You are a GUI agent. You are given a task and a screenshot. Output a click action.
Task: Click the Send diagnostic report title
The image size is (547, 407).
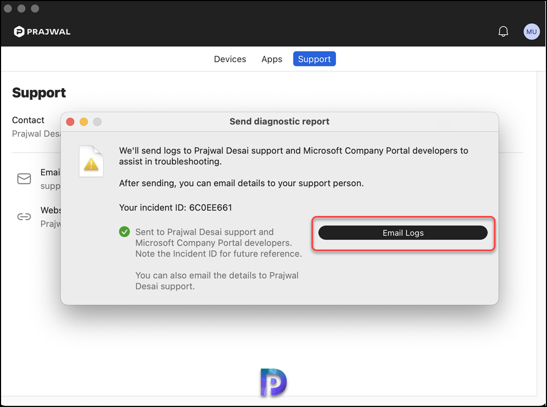tap(279, 121)
